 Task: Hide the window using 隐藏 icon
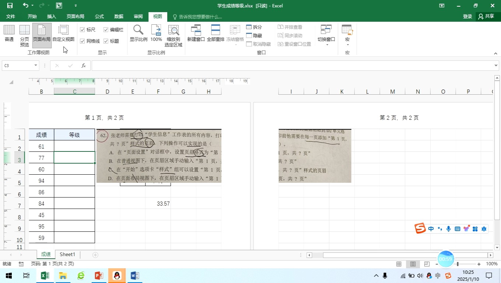coord(249,35)
